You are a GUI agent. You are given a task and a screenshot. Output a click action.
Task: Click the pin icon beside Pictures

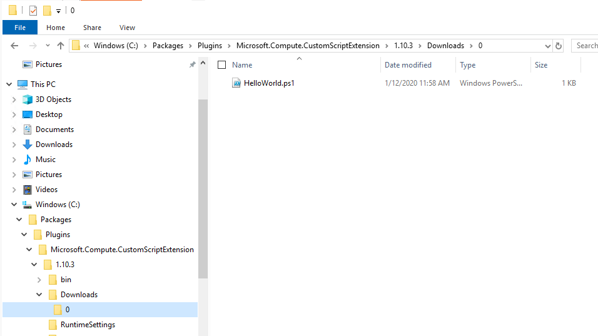coord(192,65)
